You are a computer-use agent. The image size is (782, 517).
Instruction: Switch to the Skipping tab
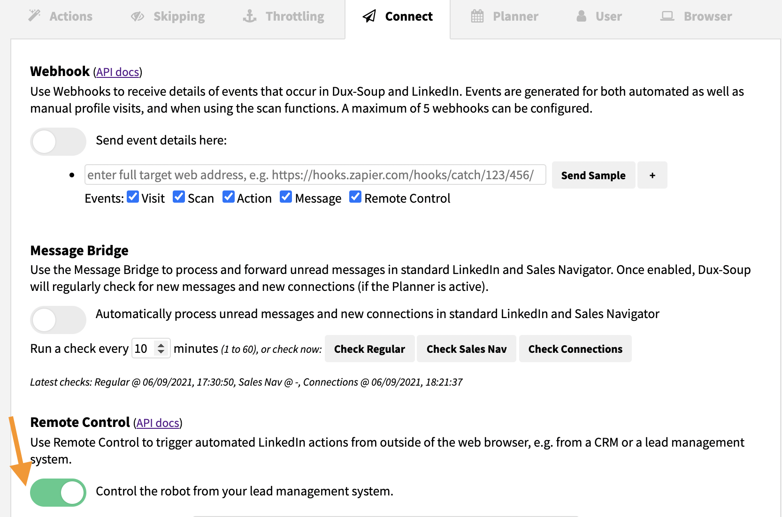pos(168,16)
